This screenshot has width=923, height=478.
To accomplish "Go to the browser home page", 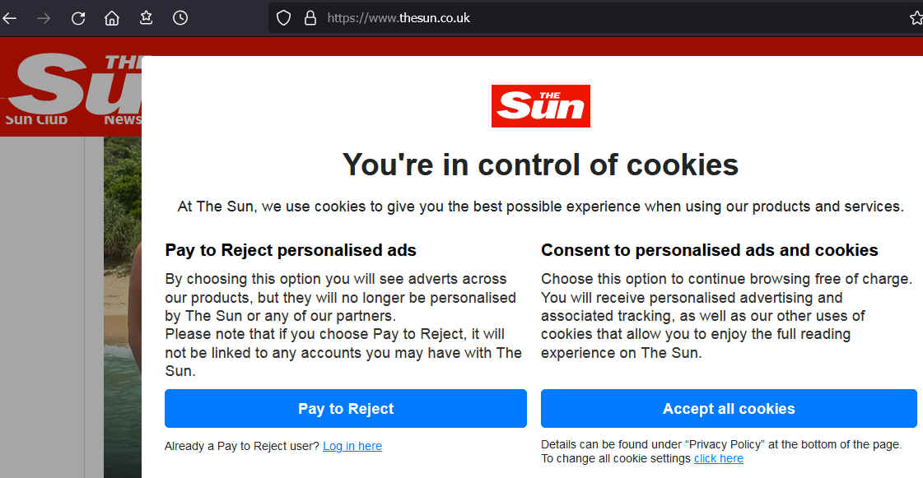I will click(112, 18).
